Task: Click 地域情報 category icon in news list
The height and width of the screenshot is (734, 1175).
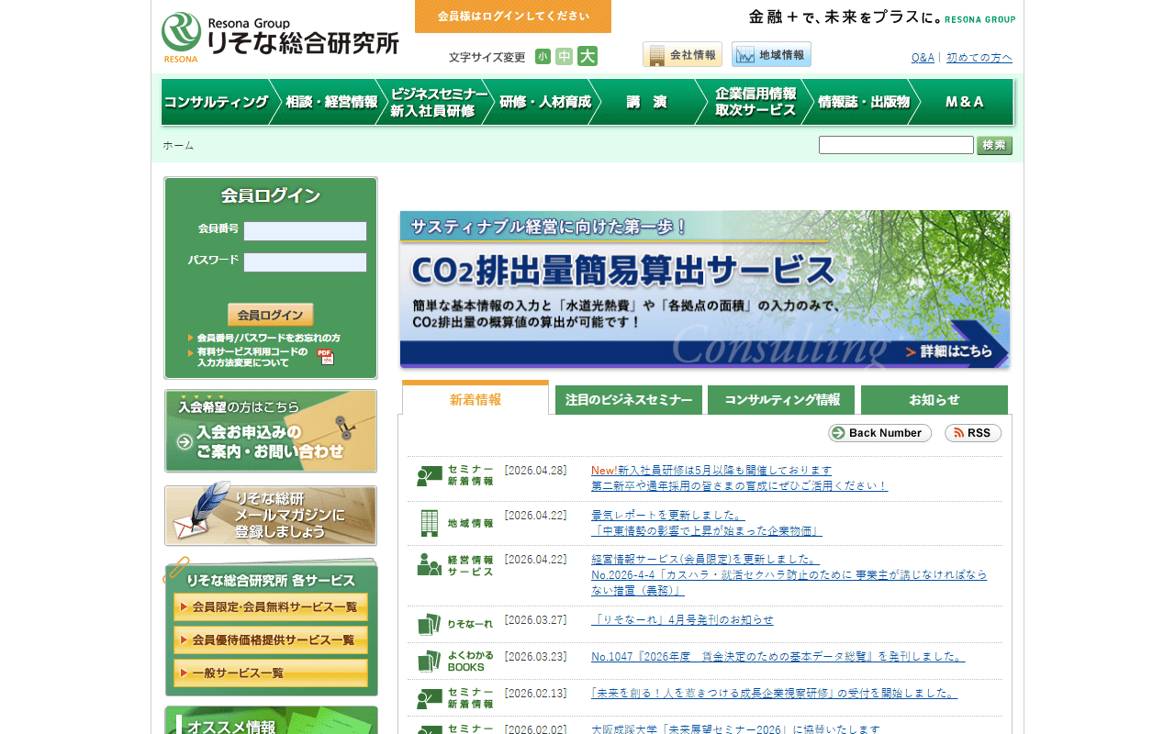Action: point(454,523)
